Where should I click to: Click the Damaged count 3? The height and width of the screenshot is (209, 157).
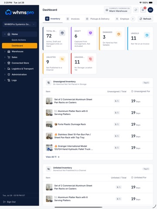[x=104, y=37]
